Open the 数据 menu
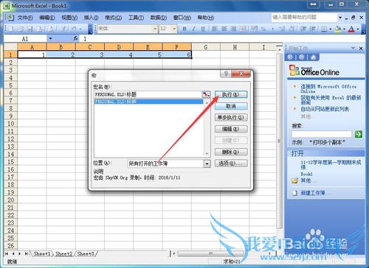 tap(159, 18)
